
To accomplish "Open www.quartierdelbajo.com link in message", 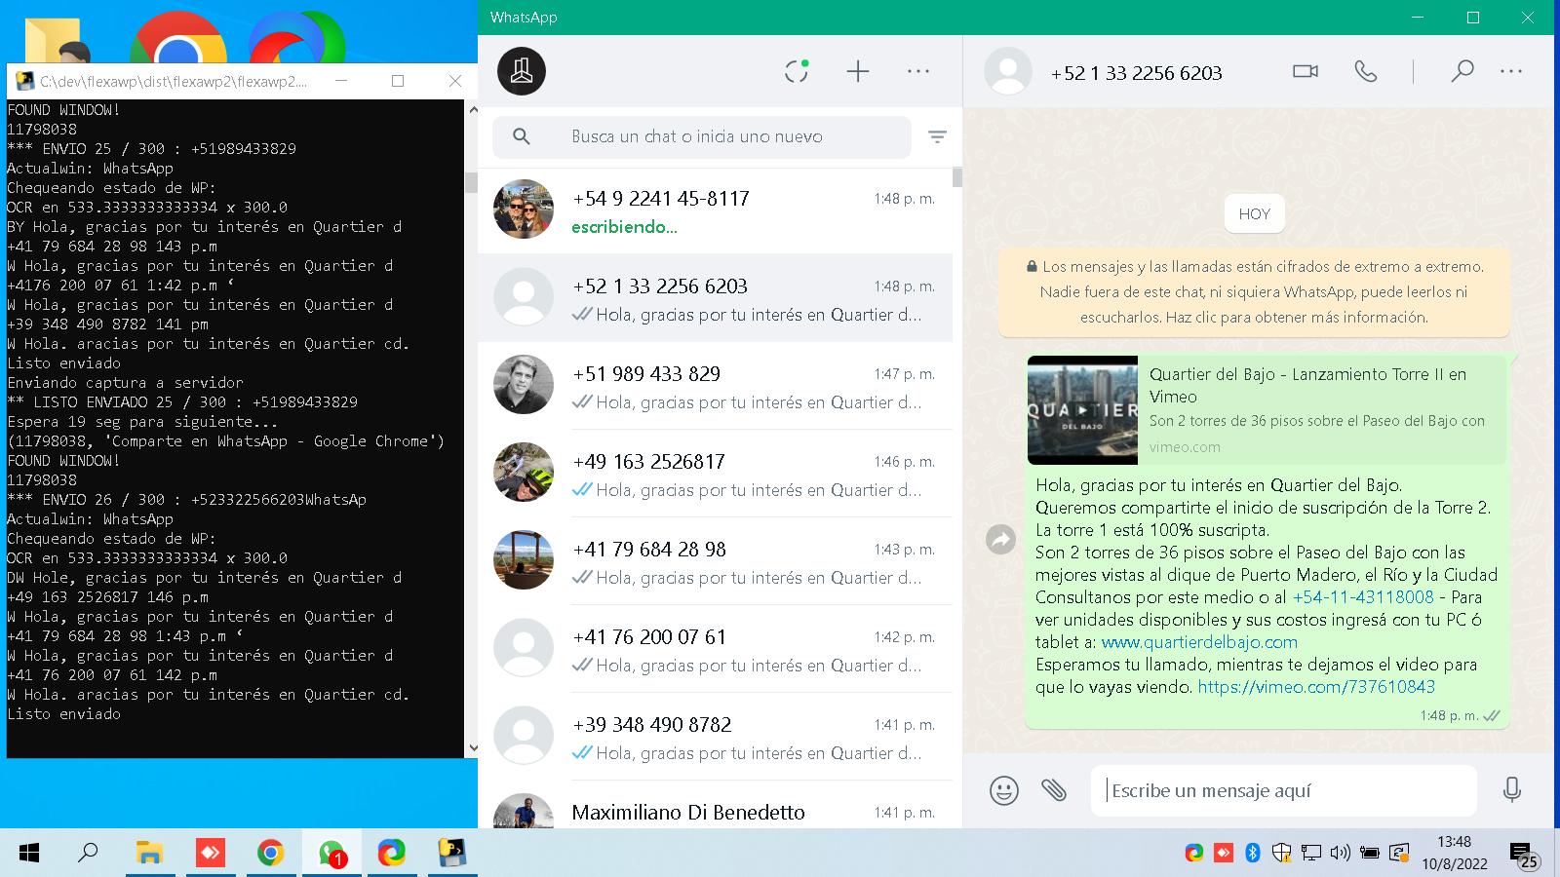I will tap(1199, 642).
